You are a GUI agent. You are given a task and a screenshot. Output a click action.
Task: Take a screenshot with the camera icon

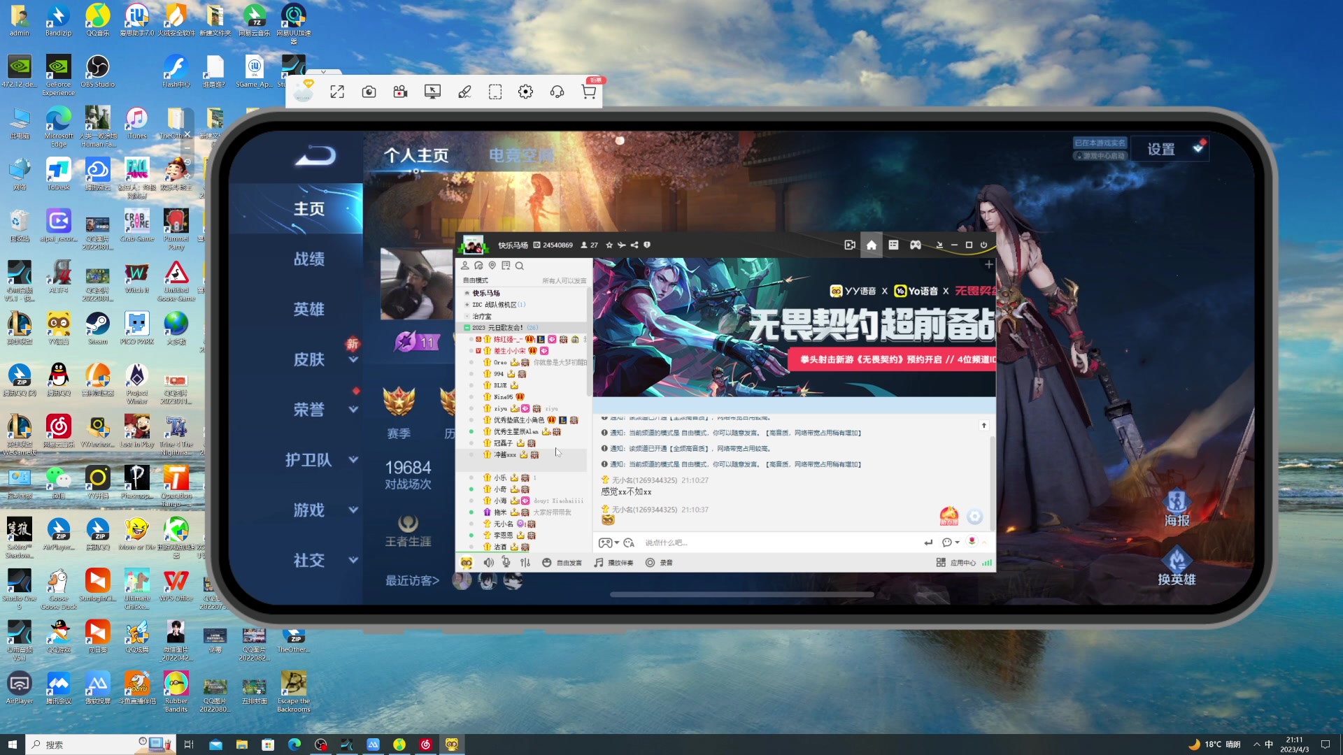[369, 92]
